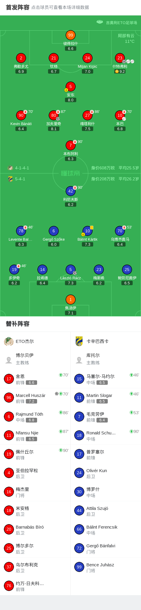This screenshot has width=141, height=610.
Task: Open 马塞尔-马约尔 number 15 substitute entry
Action: (106, 379)
